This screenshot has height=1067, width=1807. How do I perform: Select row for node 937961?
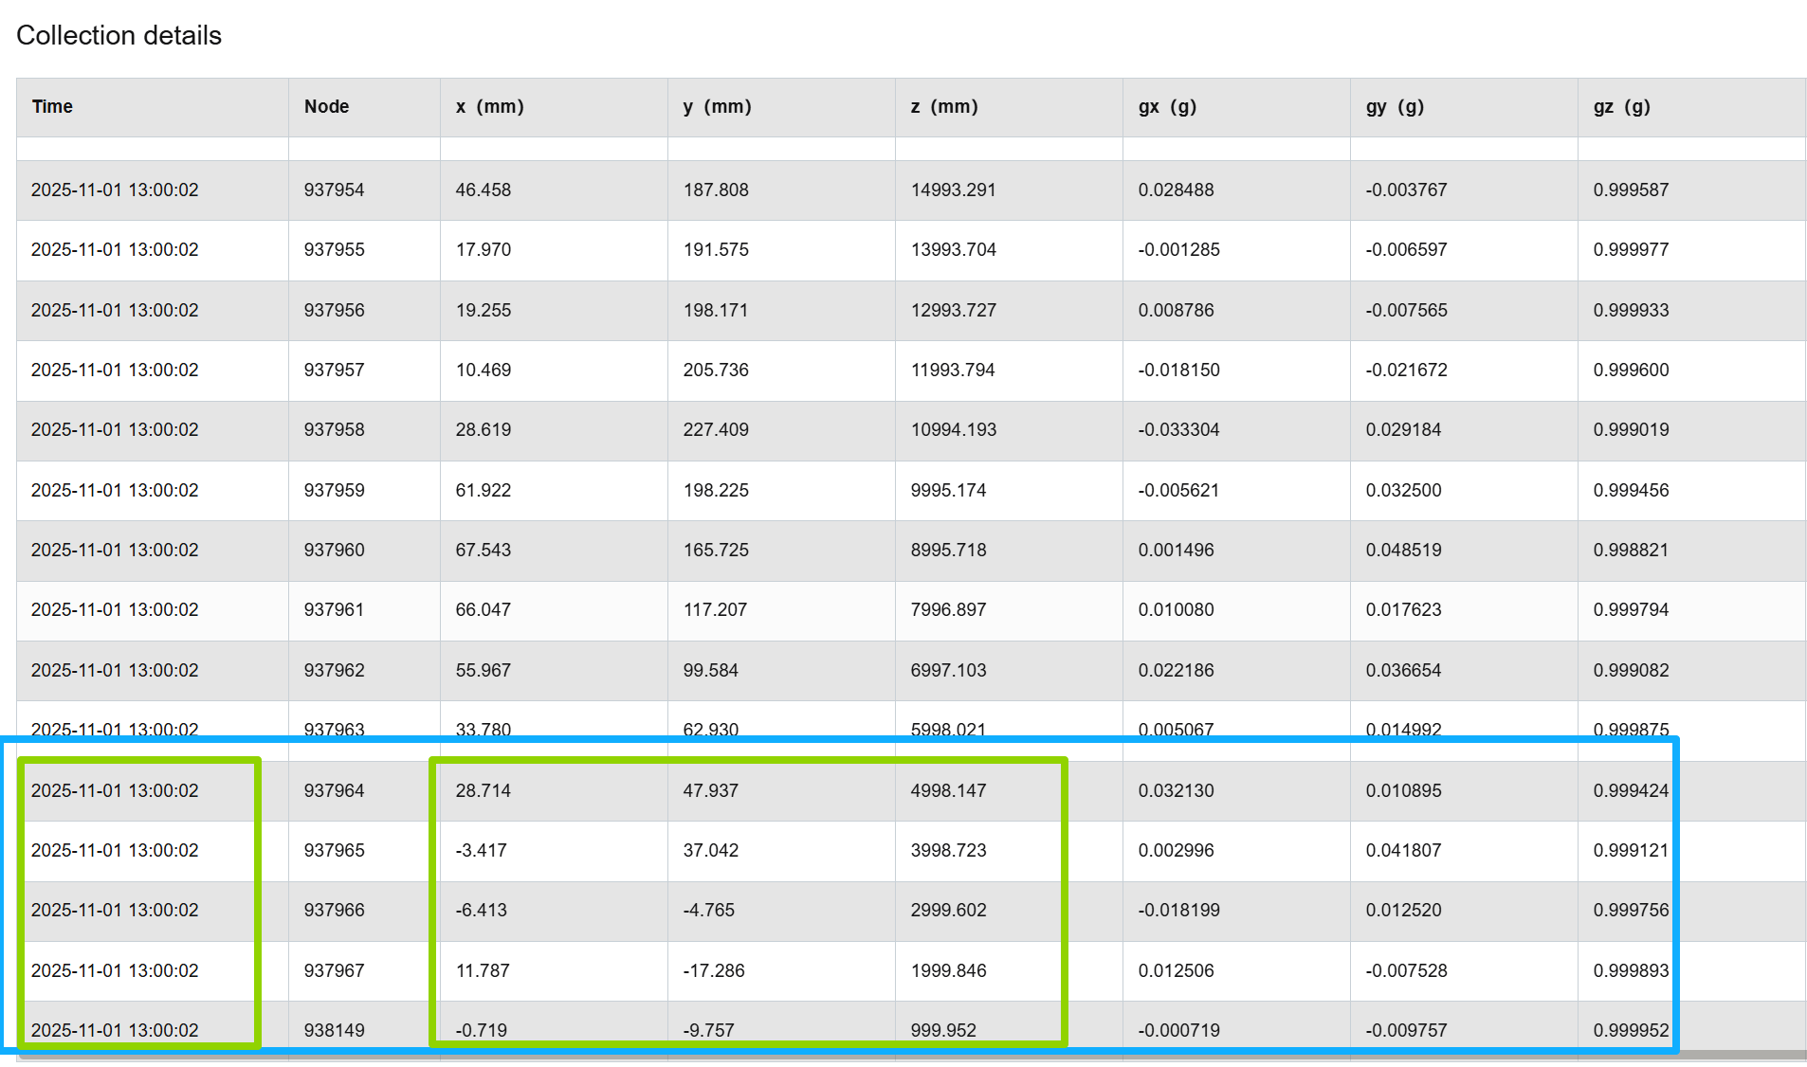[911, 610]
